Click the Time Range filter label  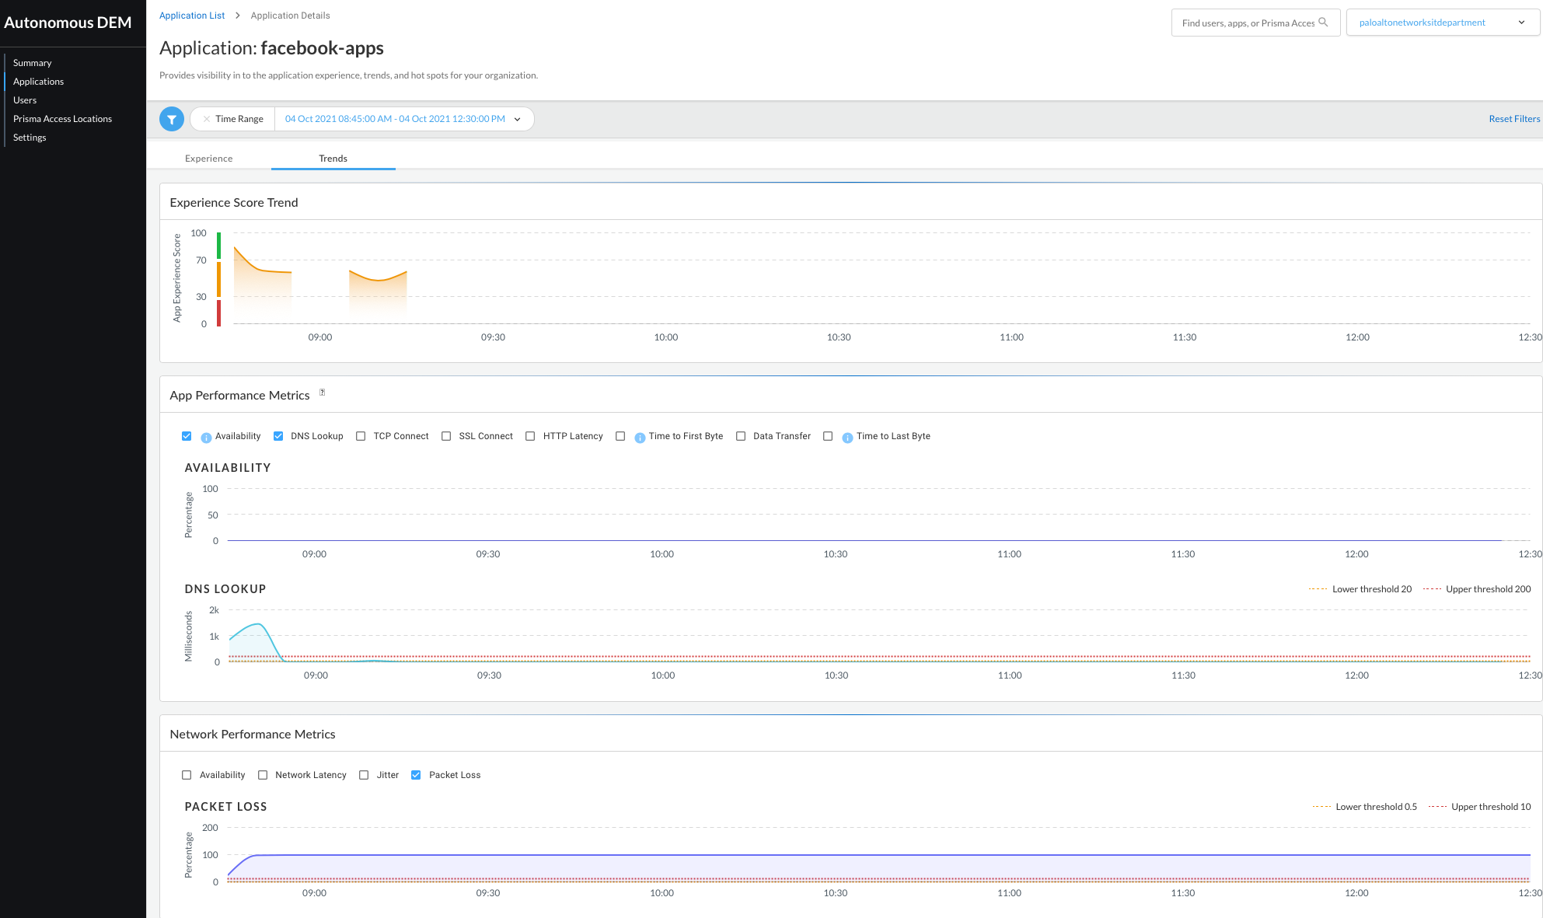(x=239, y=119)
